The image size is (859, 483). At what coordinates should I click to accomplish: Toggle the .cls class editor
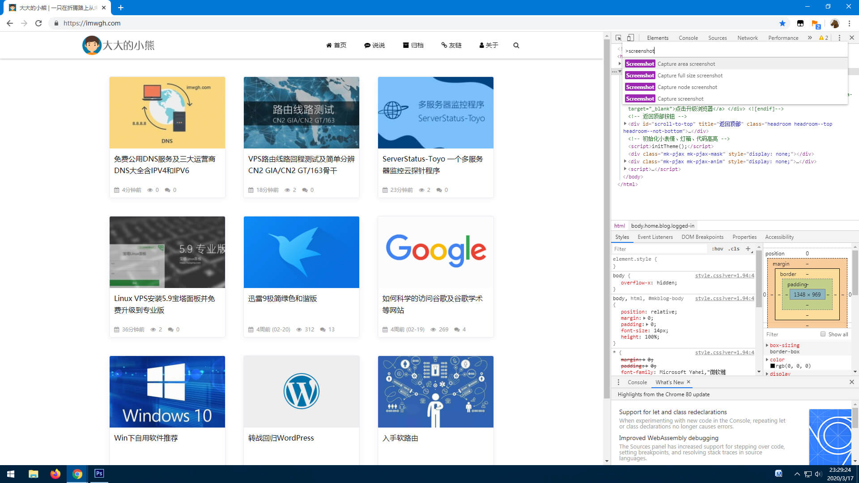734,249
